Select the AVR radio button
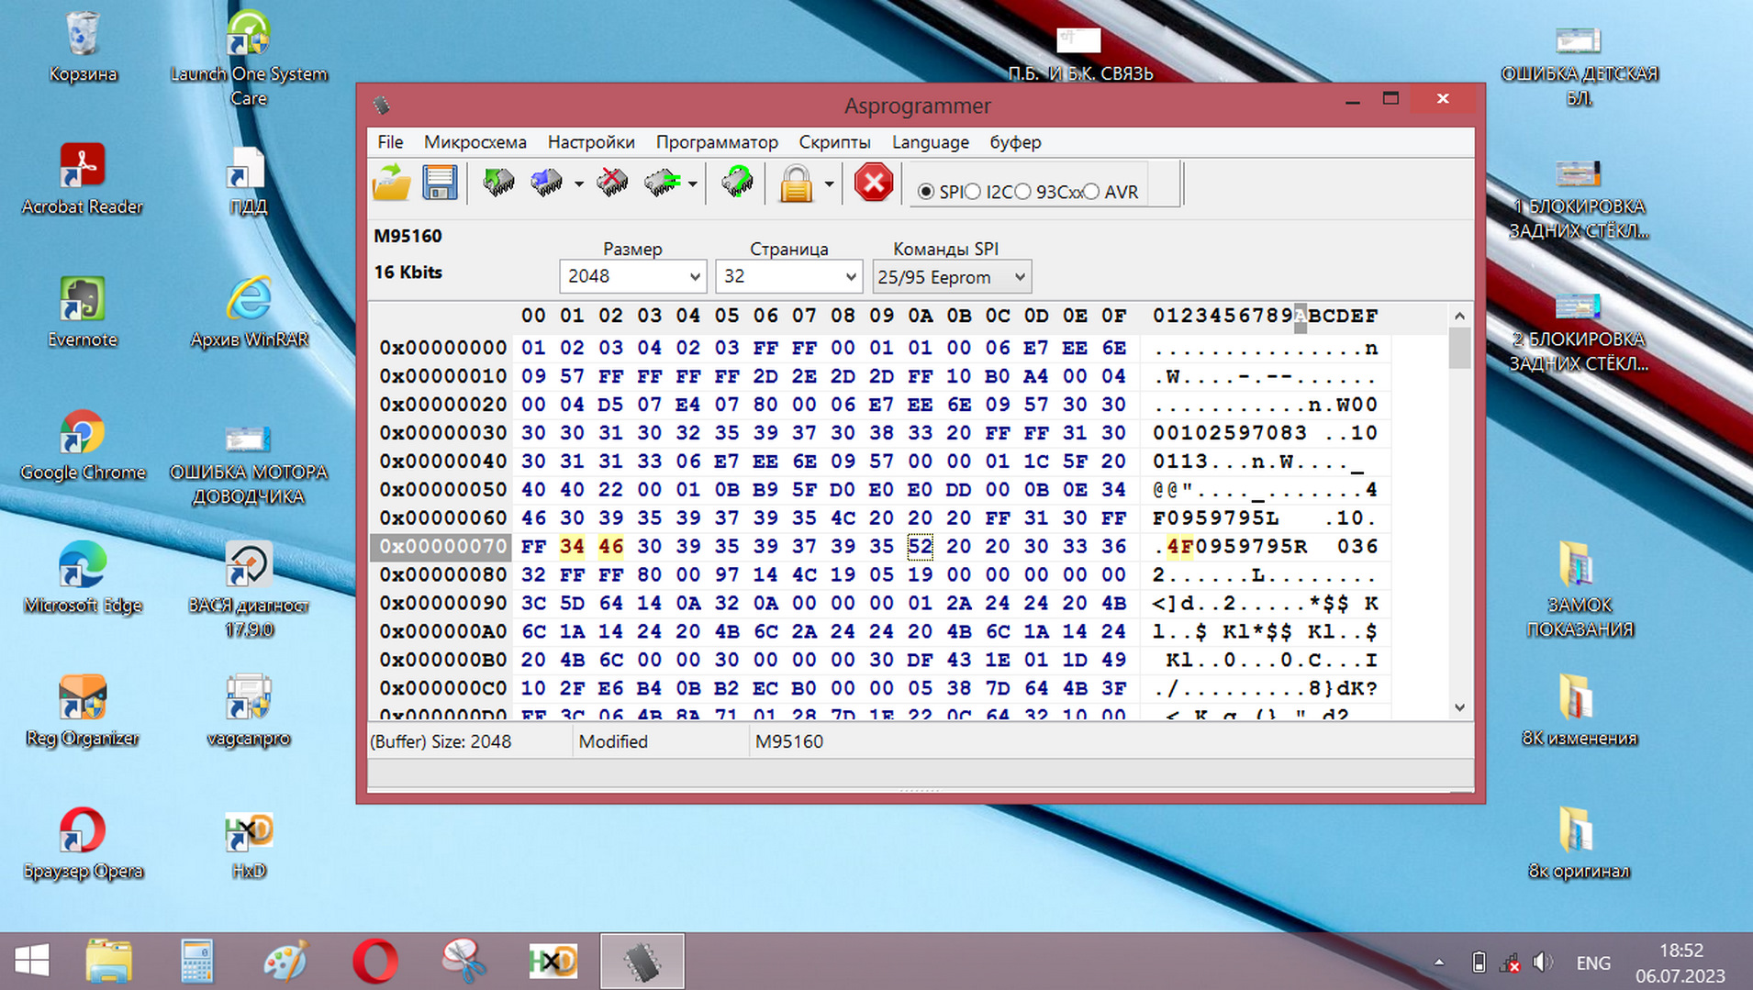Viewport: 1753px width, 990px height. coord(1091,192)
